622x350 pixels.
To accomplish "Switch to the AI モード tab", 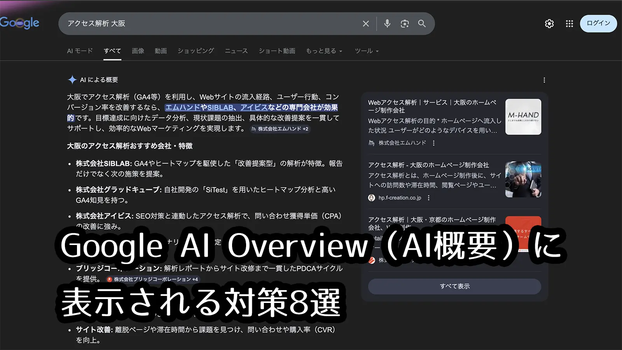I will [x=80, y=51].
